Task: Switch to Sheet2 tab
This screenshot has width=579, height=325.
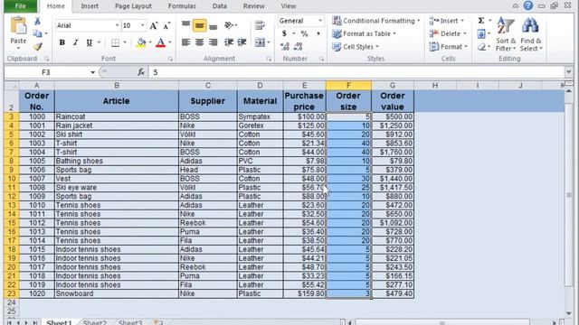Action: coord(94,322)
